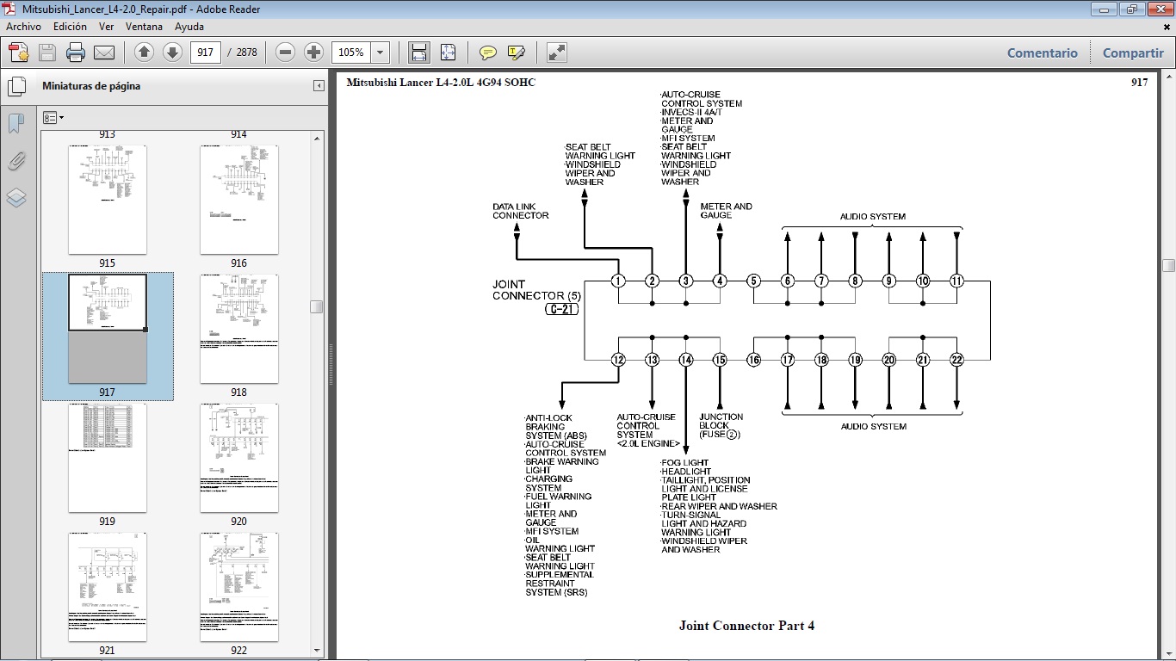The image size is (1176, 661).
Task: Open the zoom percentage dropdown
Action: click(379, 52)
